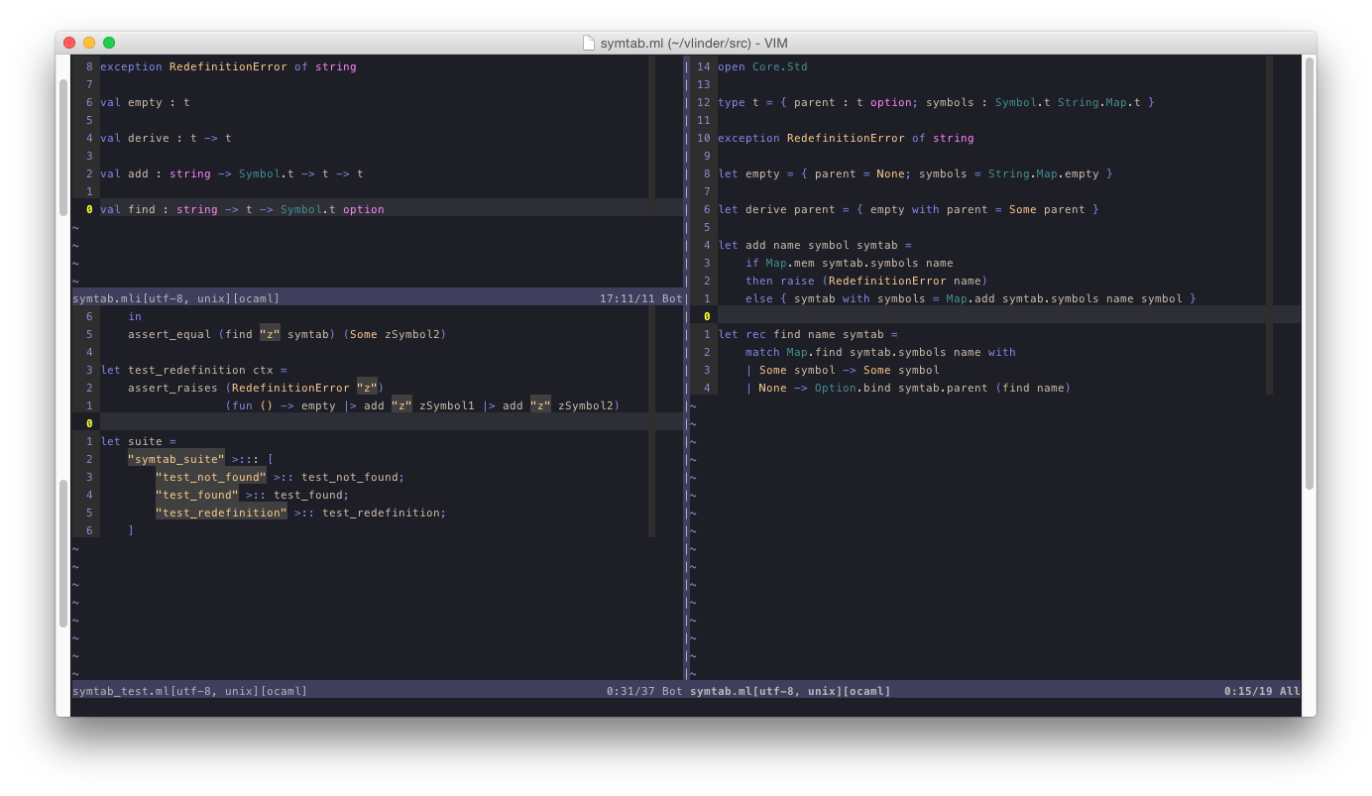Zoom the window with the green button

click(x=109, y=43)
